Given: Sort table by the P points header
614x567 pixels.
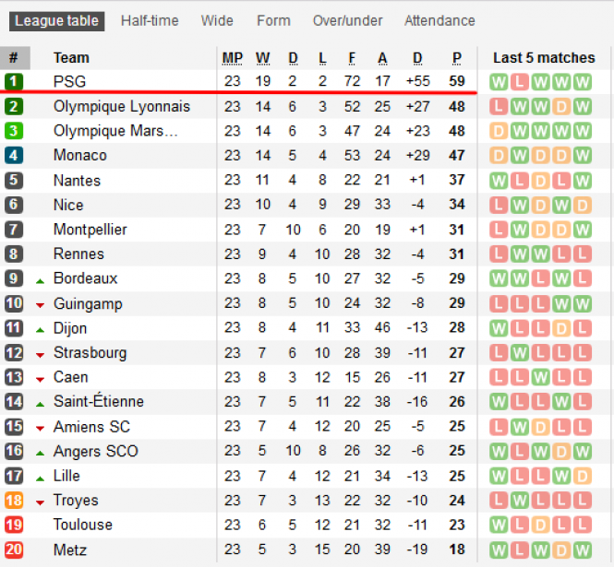Looking at the screenshot, I should click(x=457, y=58).
